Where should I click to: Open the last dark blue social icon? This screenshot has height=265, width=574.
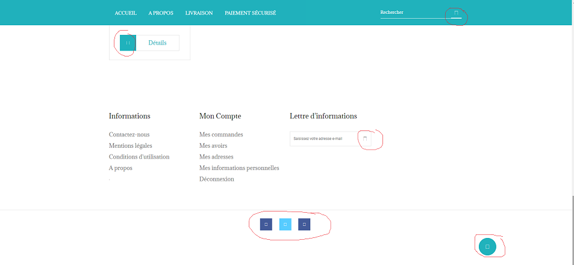tap(304, 224)
